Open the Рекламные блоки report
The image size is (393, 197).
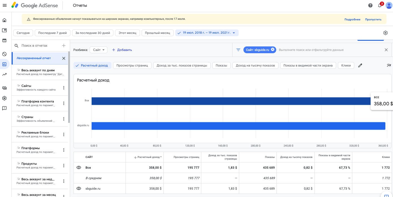pos(35,132)
